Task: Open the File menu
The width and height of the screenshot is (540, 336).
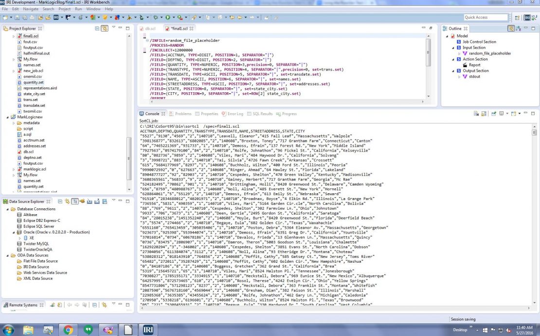Action: point(5,9)
